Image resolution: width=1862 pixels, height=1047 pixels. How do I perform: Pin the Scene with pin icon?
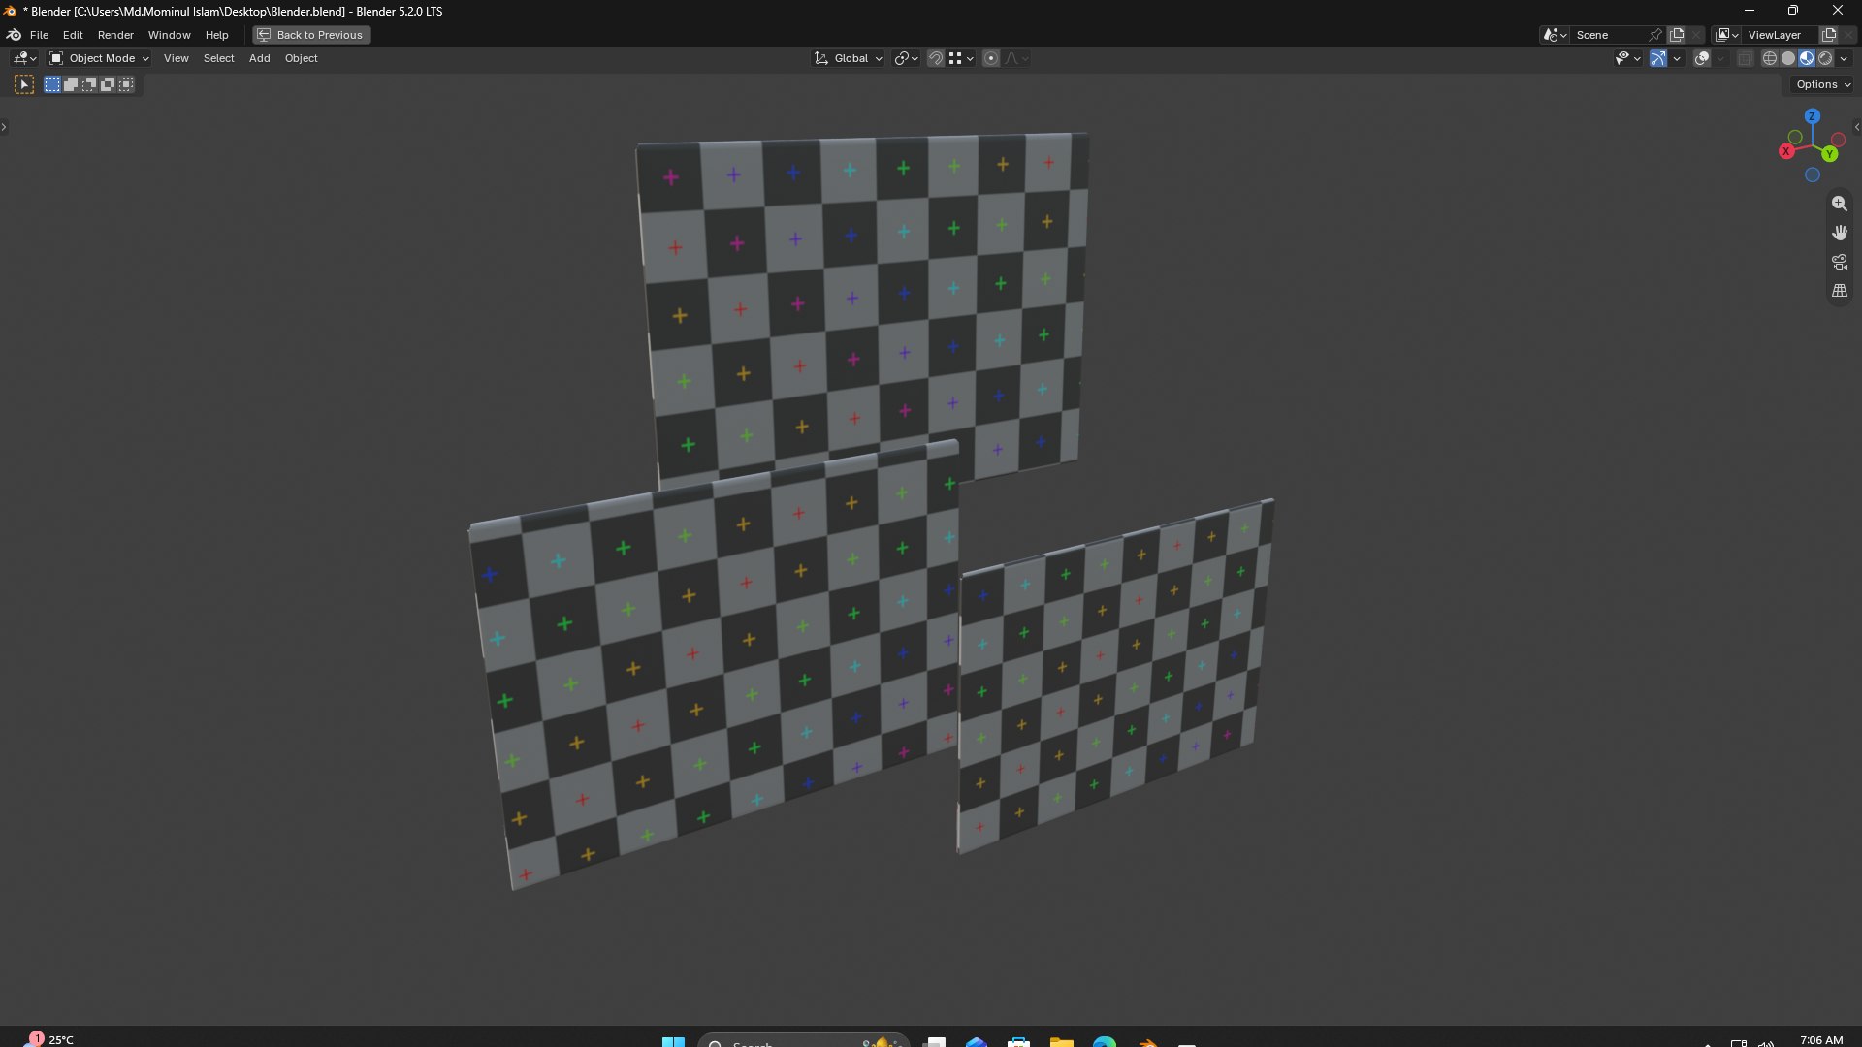1655,35
